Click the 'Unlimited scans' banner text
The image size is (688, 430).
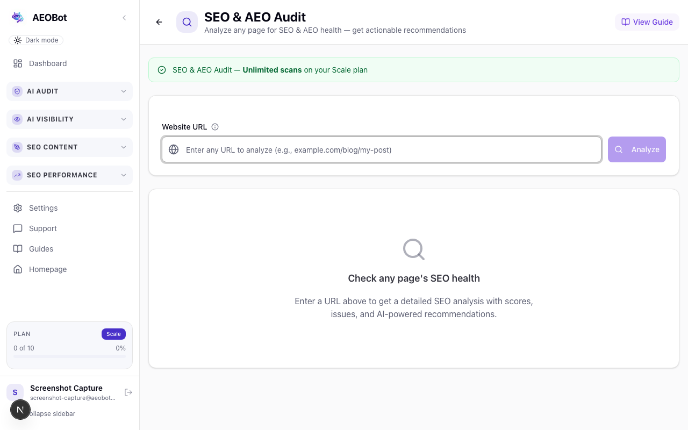pos(272,70)
